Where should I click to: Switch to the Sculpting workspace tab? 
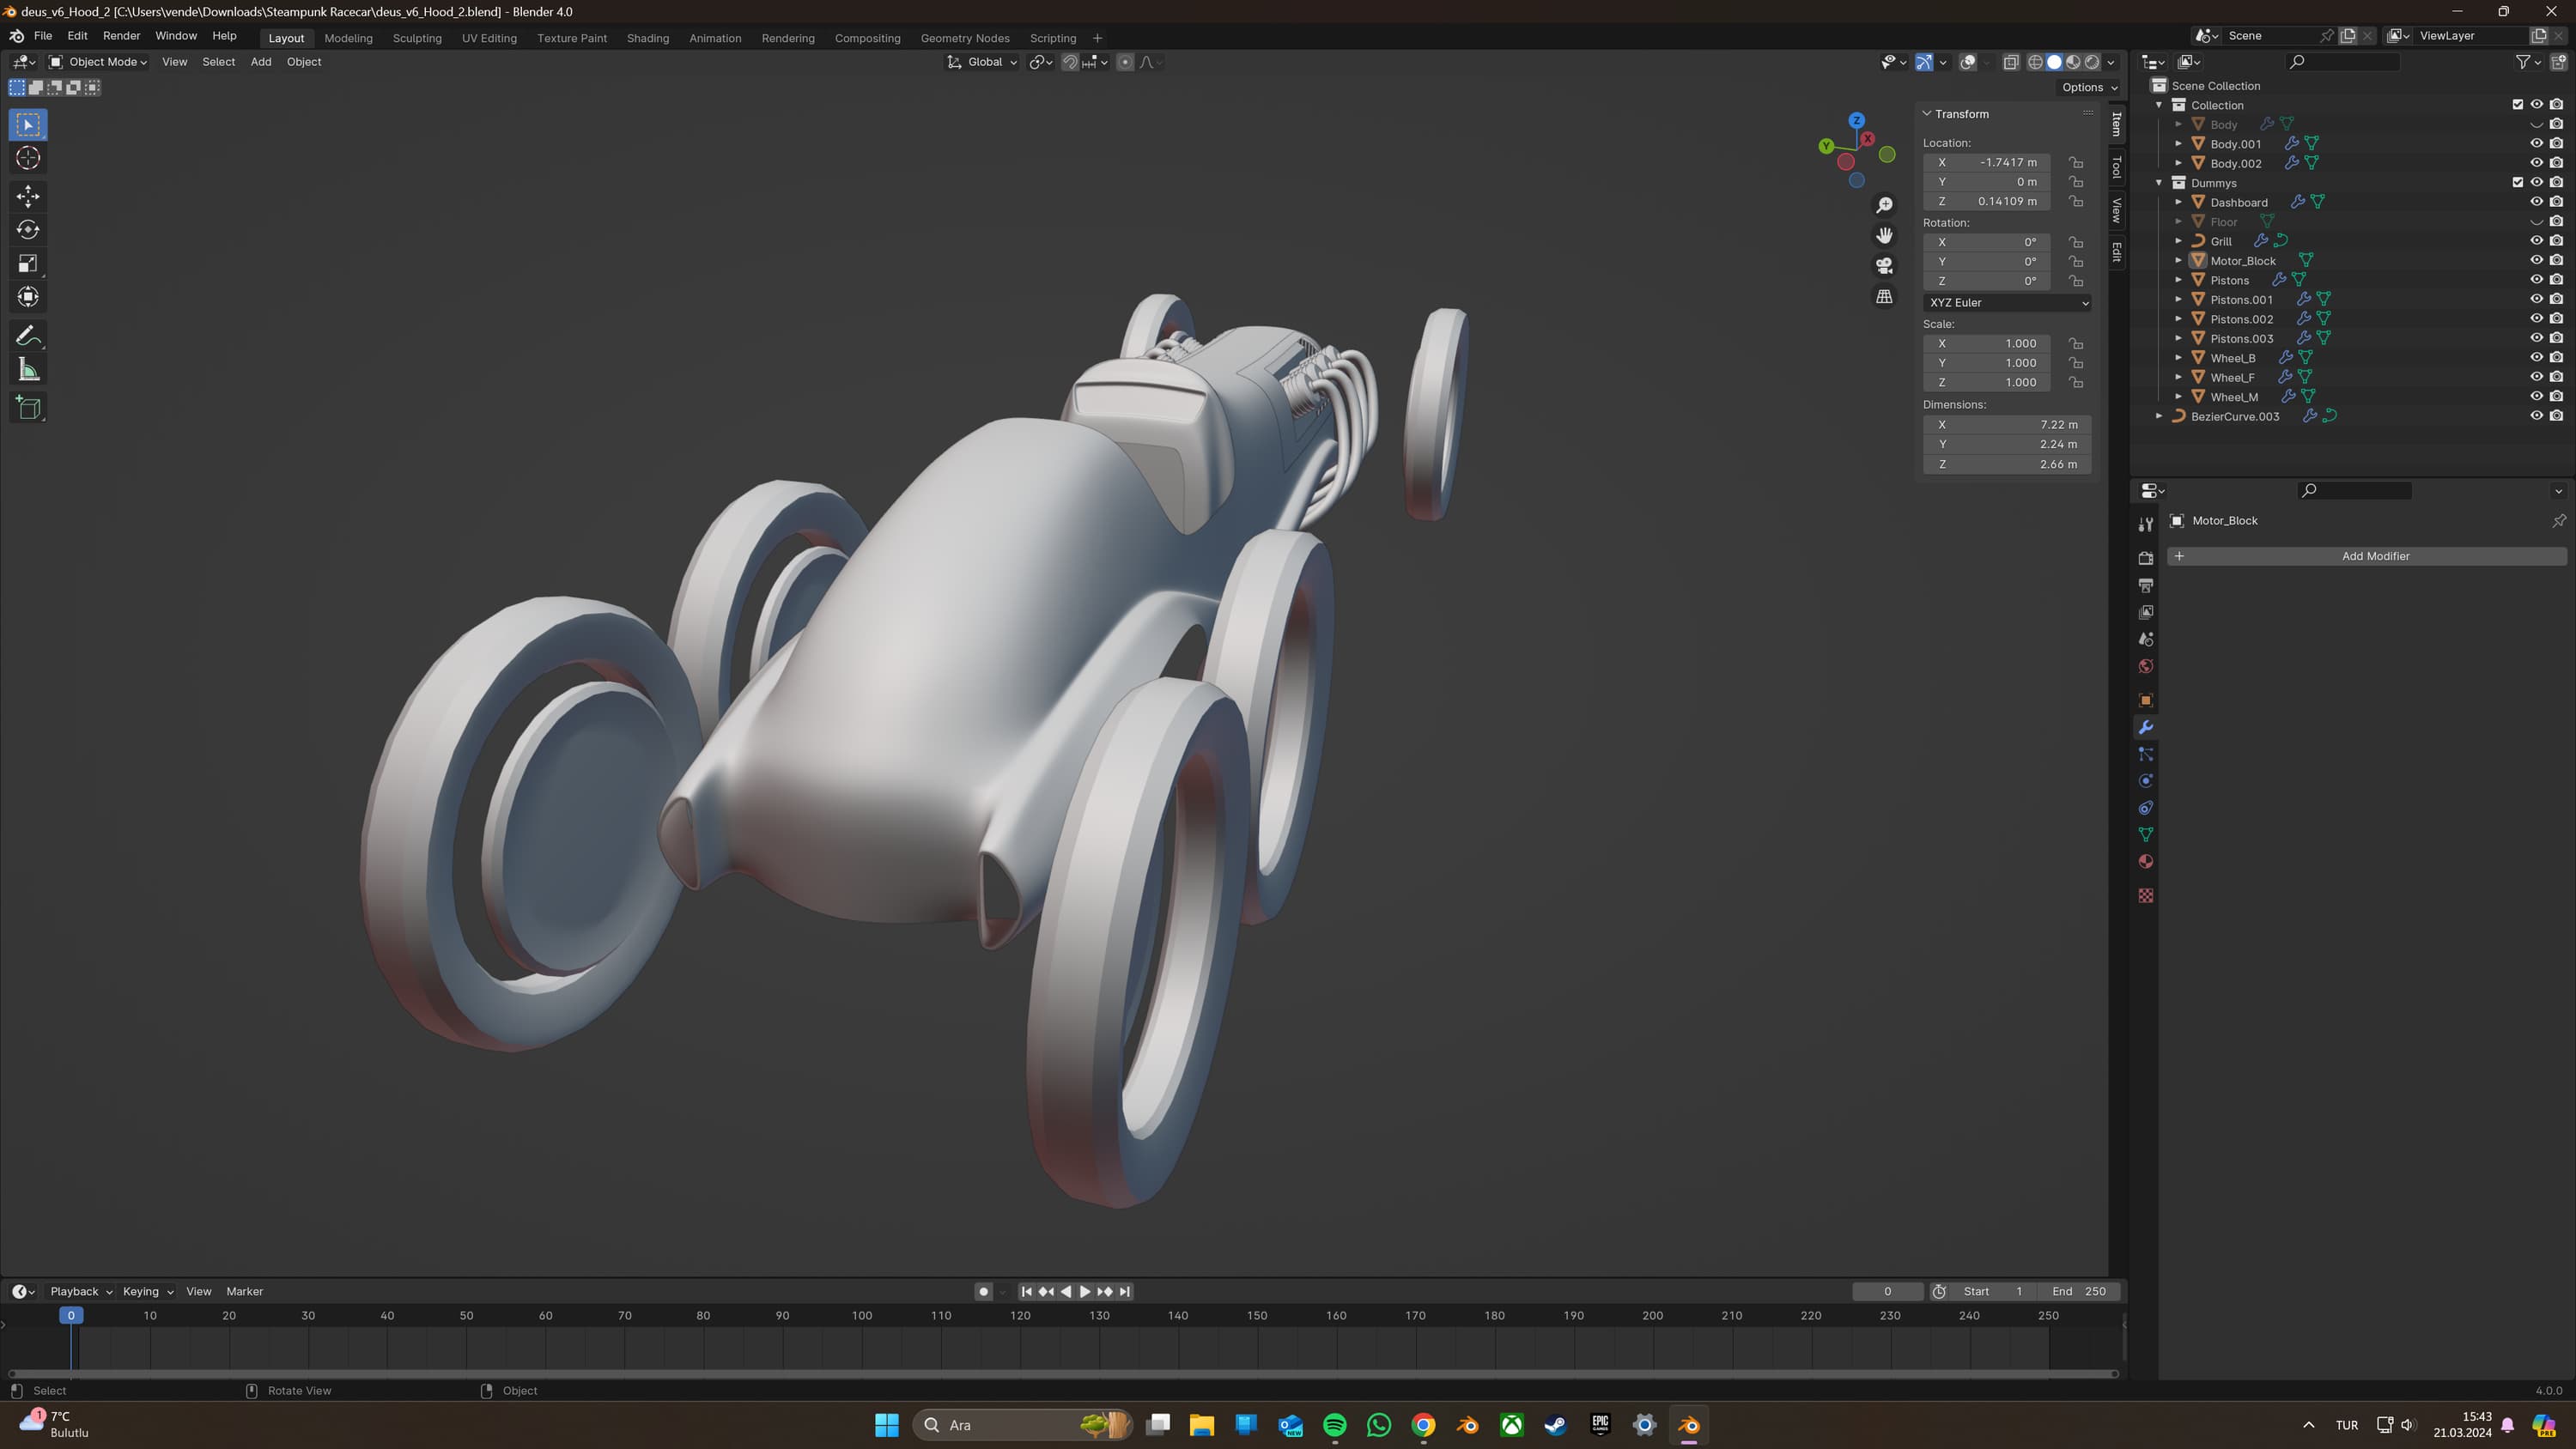point(417,38)
